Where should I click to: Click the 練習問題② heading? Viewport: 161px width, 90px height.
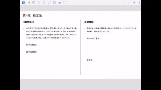pos(89,22)
